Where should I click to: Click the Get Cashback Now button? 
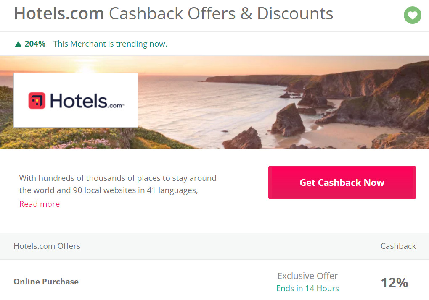coord(342,183)
